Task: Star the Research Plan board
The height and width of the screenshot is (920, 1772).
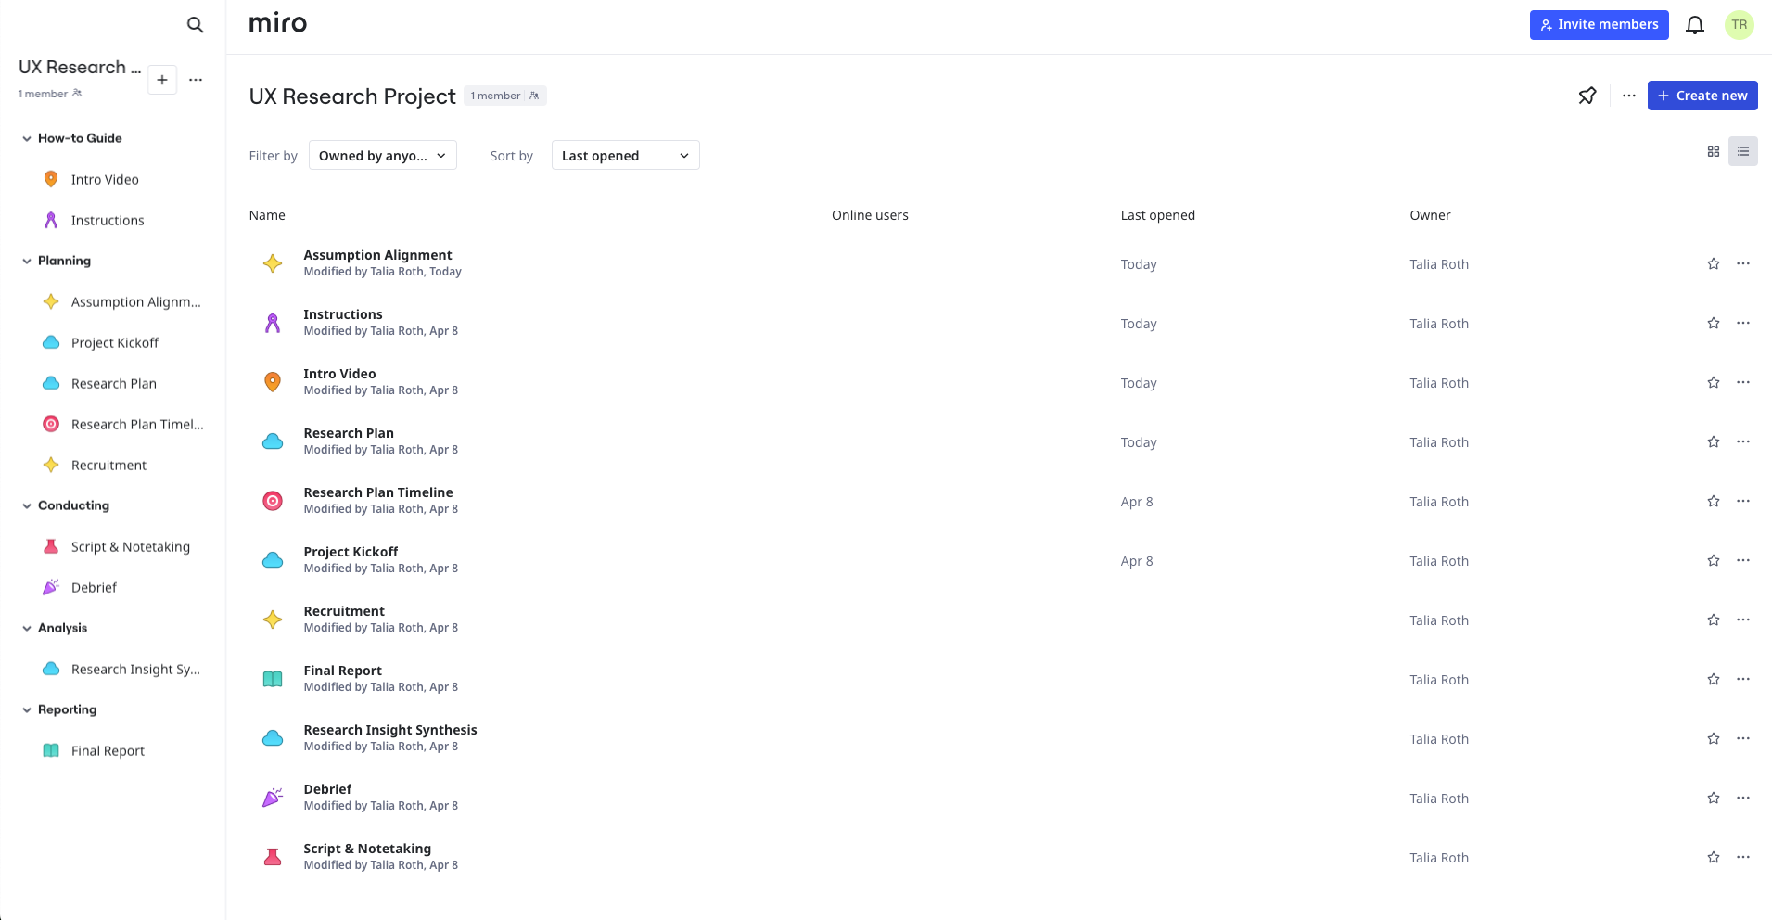Action: 1714,441
